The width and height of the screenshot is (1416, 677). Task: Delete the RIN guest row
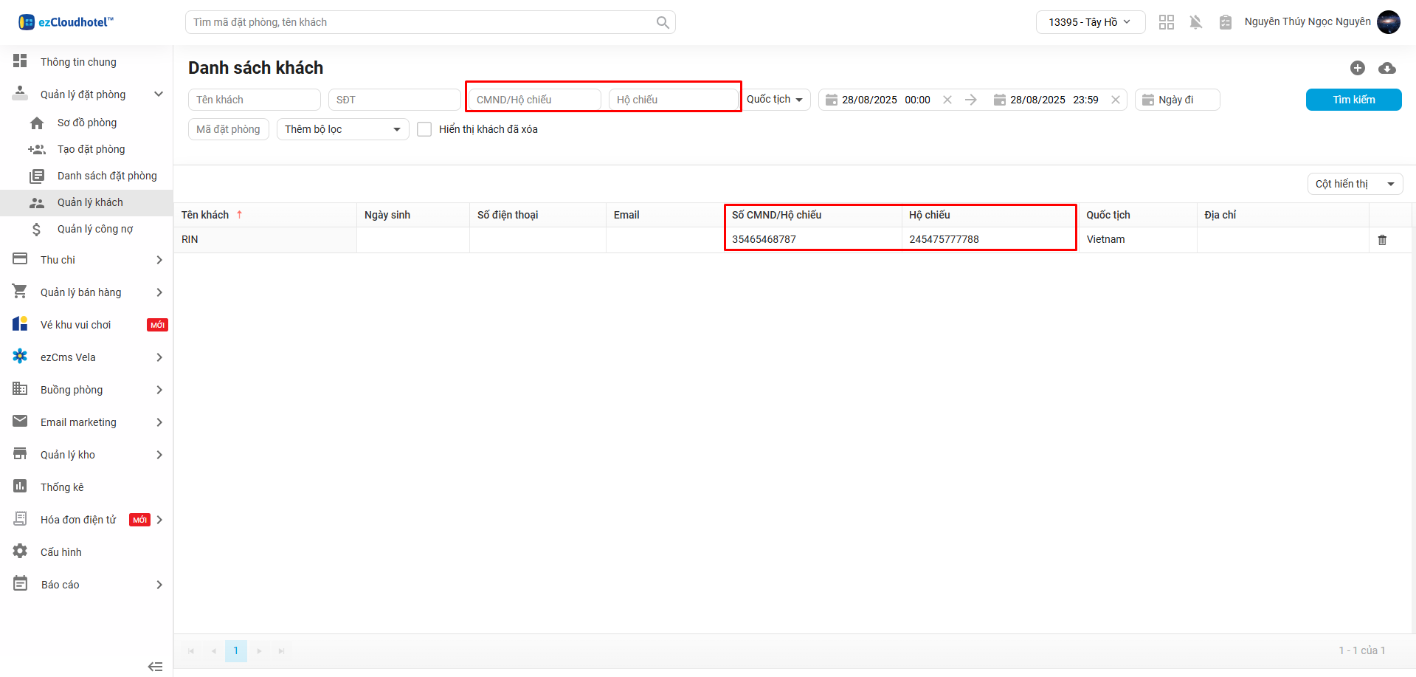(1382, 240)
